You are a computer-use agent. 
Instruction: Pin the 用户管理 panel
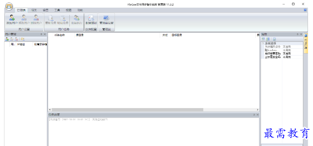pyautogui.click(x=41, y=34)
